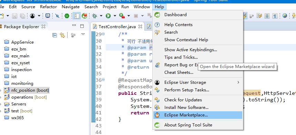Close the Package Explorer tab
The image size is (296, 135).
point(43,26)
